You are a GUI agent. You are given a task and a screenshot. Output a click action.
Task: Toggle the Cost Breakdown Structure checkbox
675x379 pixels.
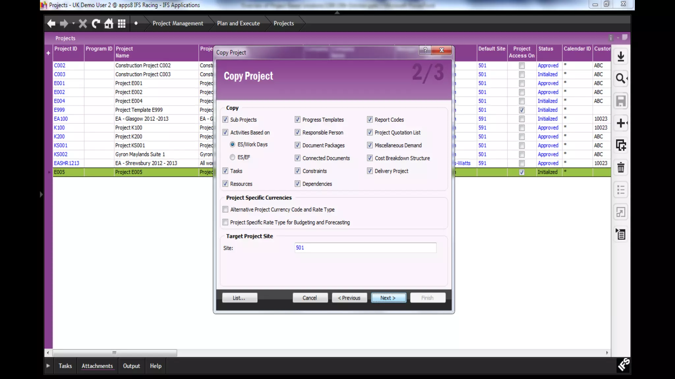click(x=370, y=158)
